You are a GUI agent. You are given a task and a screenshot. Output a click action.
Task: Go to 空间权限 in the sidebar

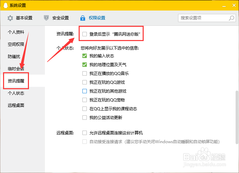pyautogui.click(x=16, y=44)
